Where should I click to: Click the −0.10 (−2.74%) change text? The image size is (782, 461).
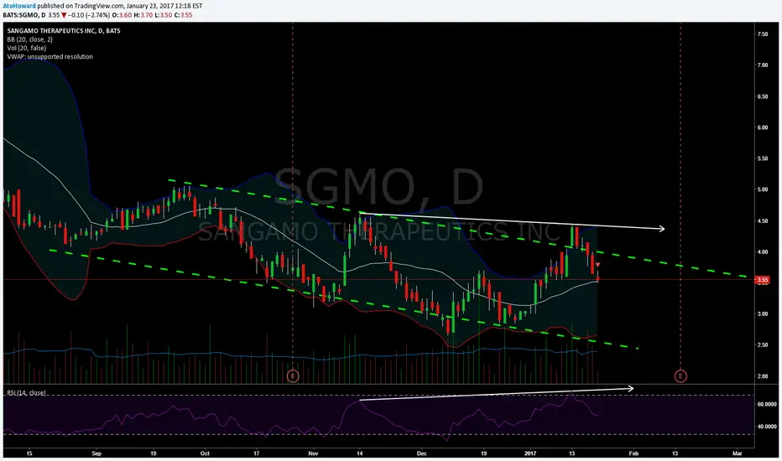point(89,15)
